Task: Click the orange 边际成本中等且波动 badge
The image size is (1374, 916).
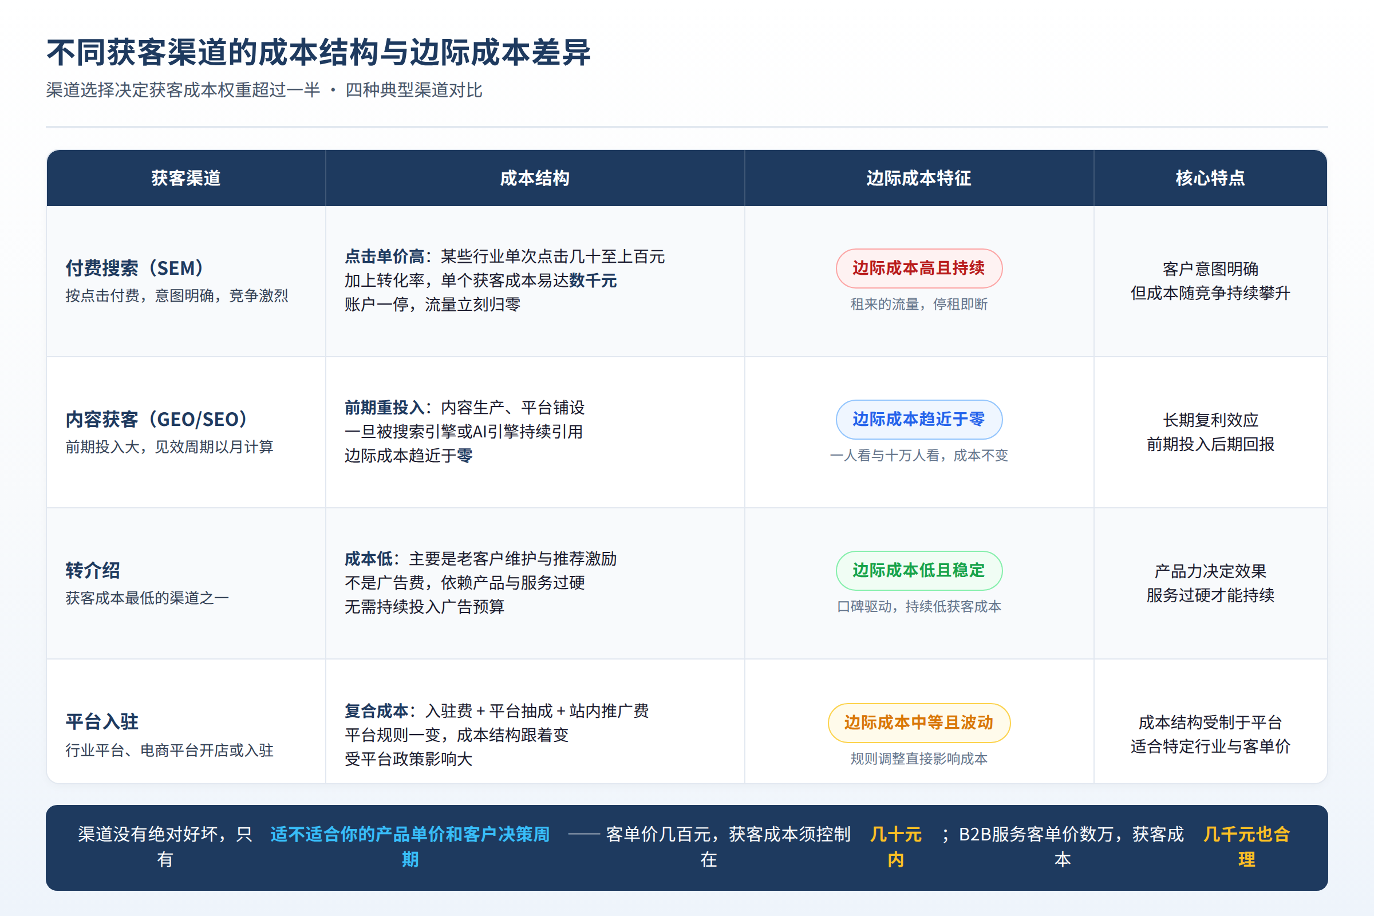Action: 919,722
